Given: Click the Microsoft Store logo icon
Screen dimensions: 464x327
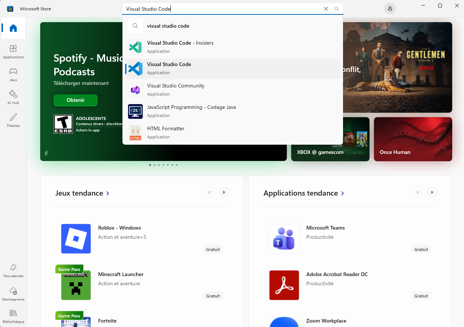Looking at the screenshot, I should point(10,8).
